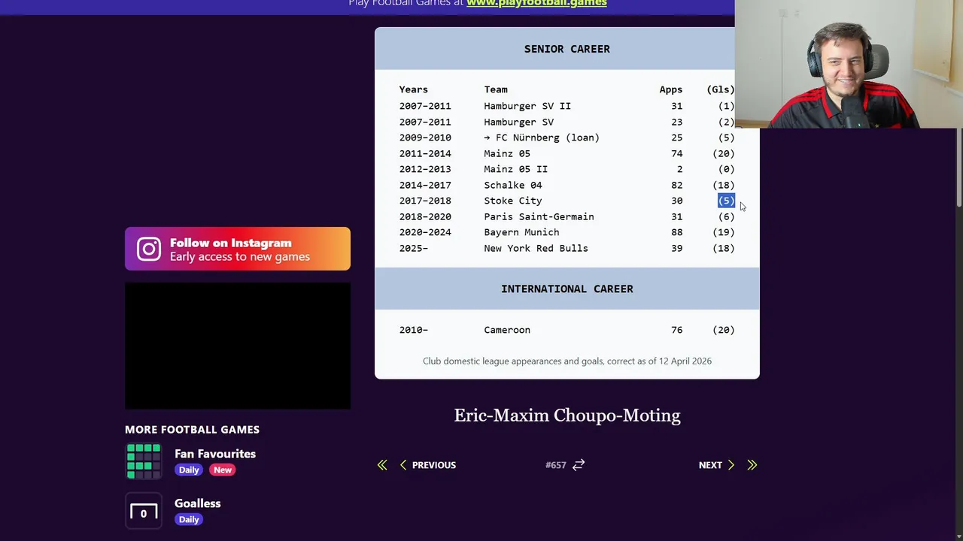Click the 76 apps value for Cameroon
This screenshot has width=963, height=541.
677,330
